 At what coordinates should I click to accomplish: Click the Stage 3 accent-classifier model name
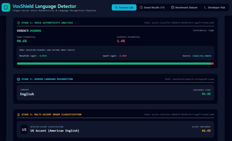coord(183,114)
